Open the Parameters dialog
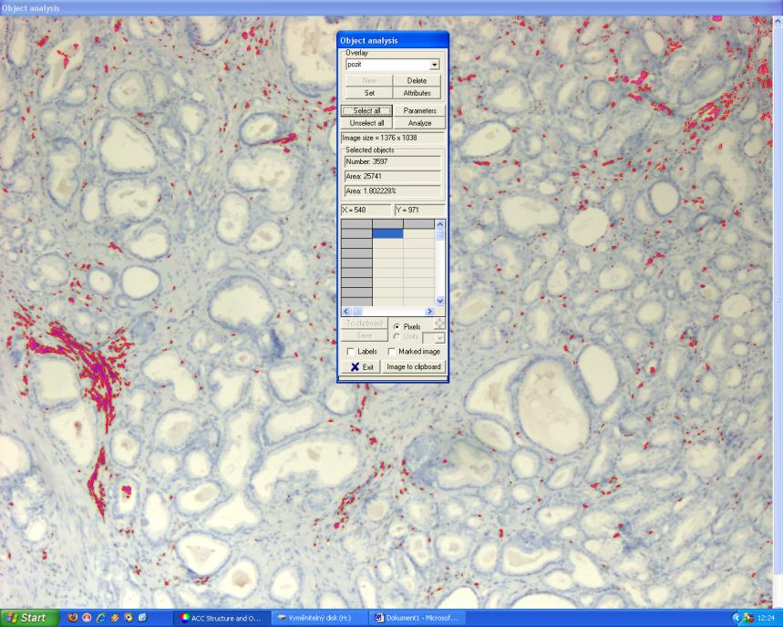The width and height of the screenshot is (783, 627). click(419, 110)
